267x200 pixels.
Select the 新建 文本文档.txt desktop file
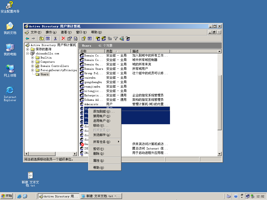30,179
